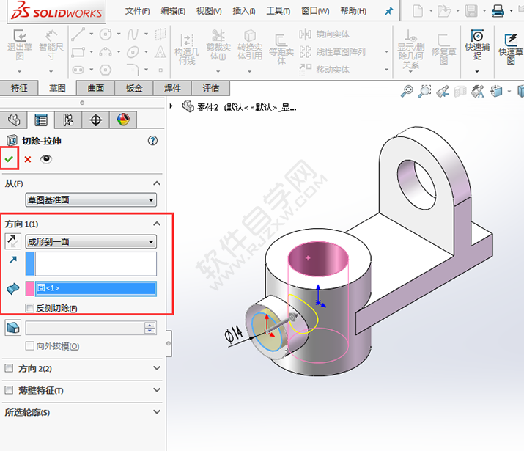Open help for 切除-拉伸 feature
The width and height of the screenshot is (524, 451).
click(x=152, y=141)
